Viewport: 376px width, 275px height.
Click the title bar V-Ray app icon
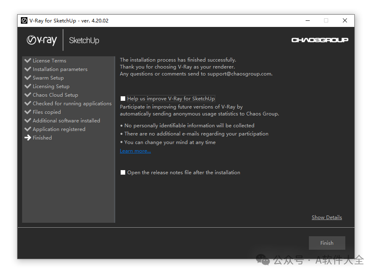(x=24, y=20)
